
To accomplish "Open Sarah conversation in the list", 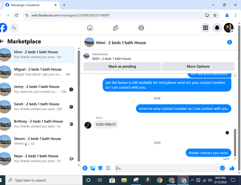I will click(38, 107).
